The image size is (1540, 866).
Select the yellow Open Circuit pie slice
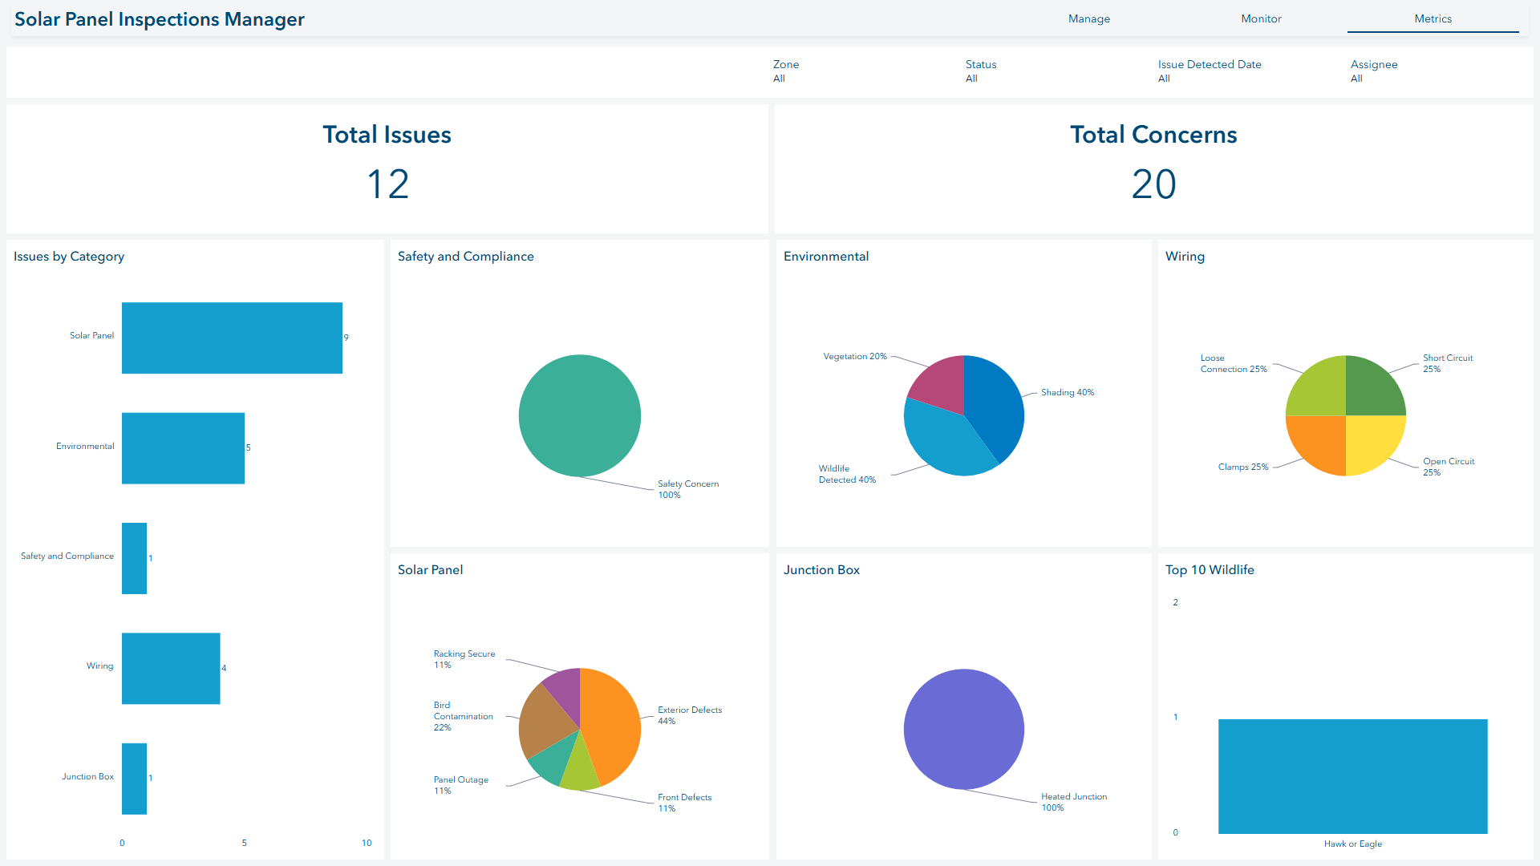pos(1372,442)
